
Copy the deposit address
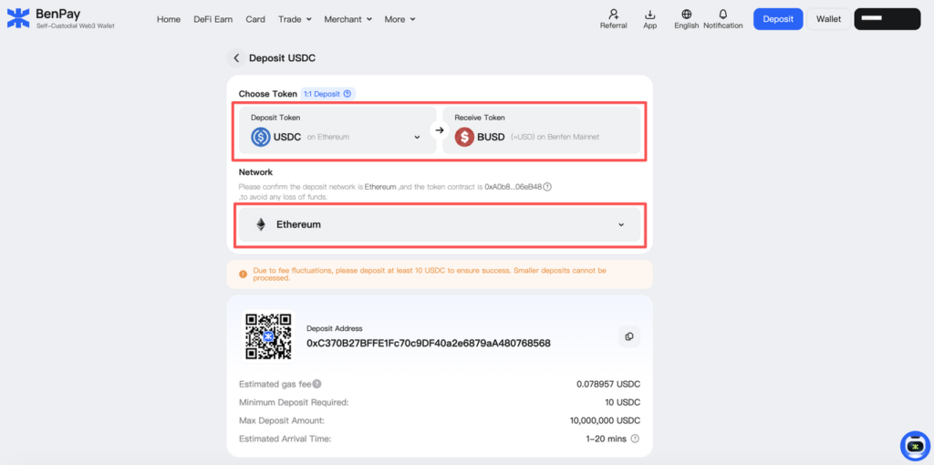pos(628,336)
